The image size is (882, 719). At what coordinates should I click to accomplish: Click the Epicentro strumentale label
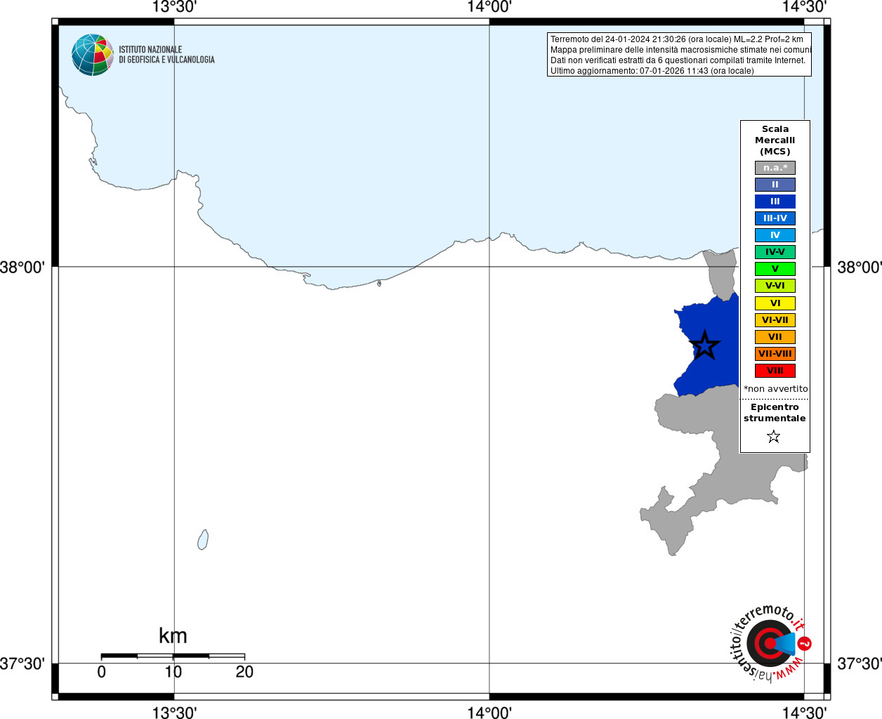775,413
